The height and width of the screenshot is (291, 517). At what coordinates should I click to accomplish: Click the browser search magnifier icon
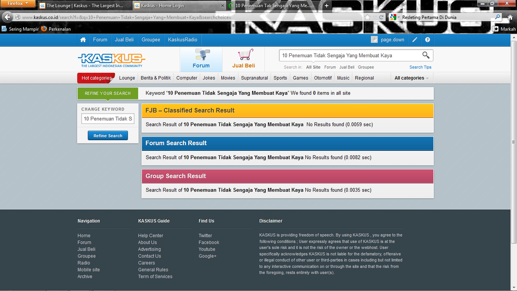(498, 17)
